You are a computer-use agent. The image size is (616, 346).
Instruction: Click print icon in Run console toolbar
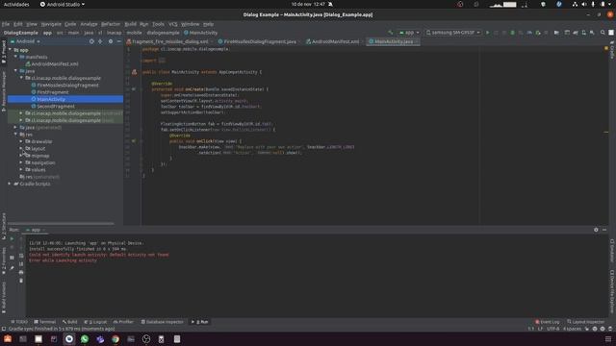[x=21, y=272]
